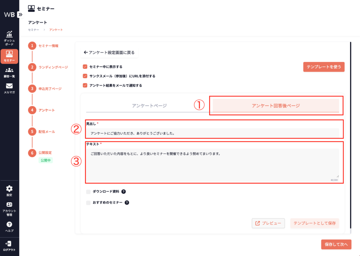Click the logout icon
The height and width of the screenshot is (256, 360).
pyautogui.click(x=9, y=243)
